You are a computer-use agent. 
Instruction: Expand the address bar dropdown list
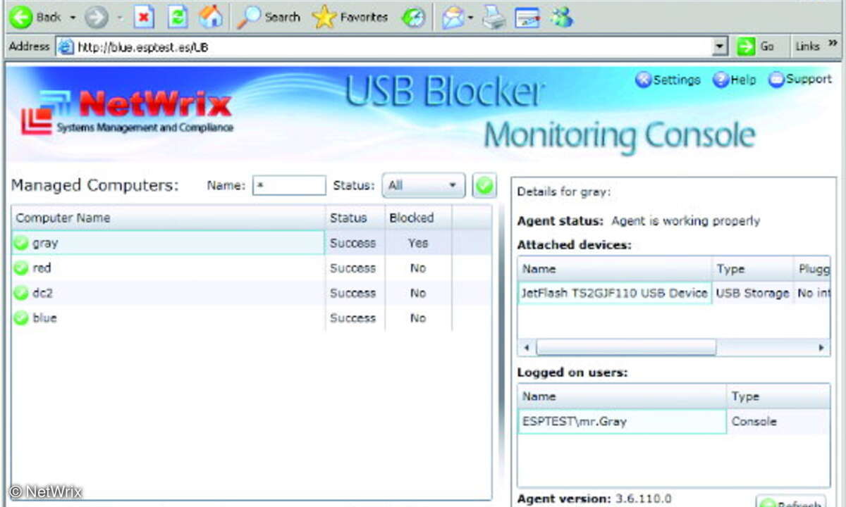pos(719,47)
